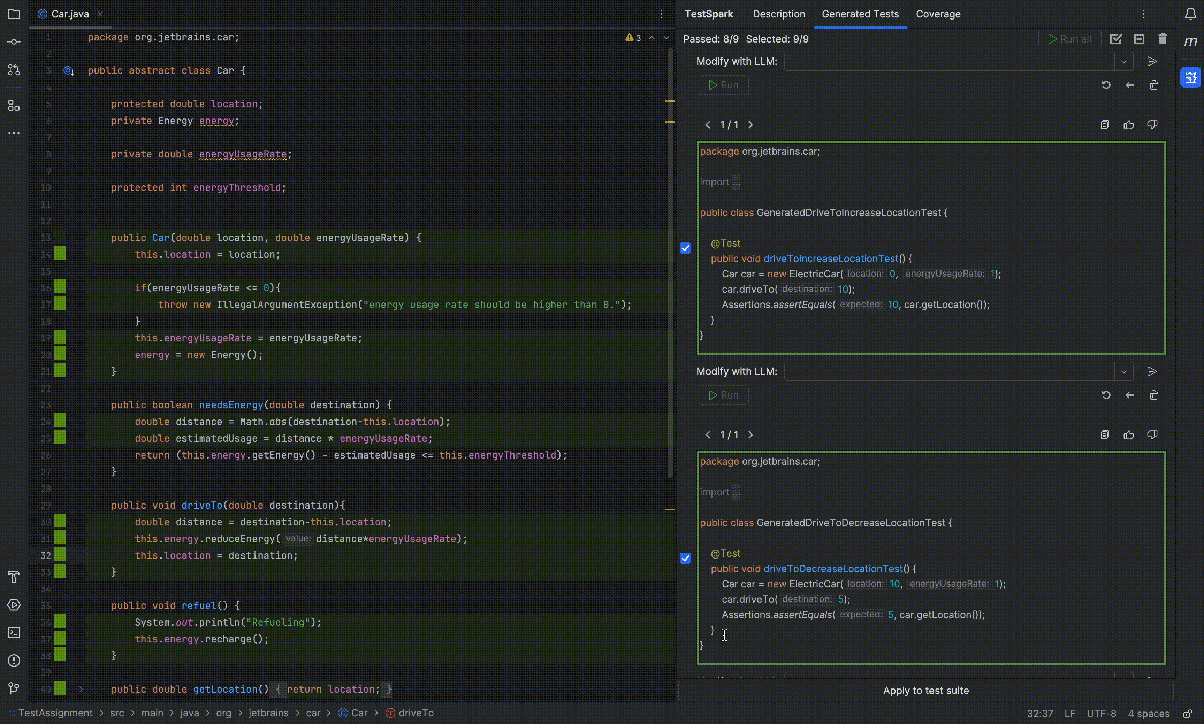
Task: Click the run all tests button
Action: [x=1070, y=39]
